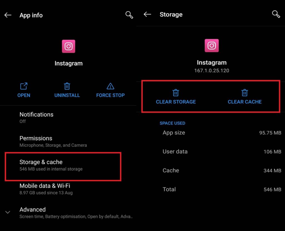The width and height of the screenshot is (285, 231).
Task: Tap the 106 MB value
Action: [x=272, y=152]
